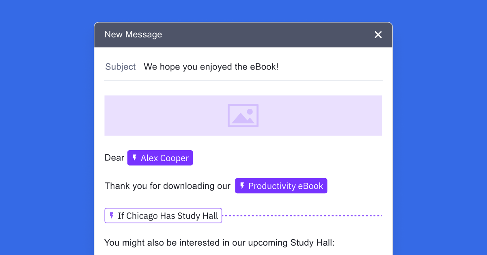Screen dimensions: 487x255
Task: Click the blue background outside the dialog
Action: tap(41, 122)
